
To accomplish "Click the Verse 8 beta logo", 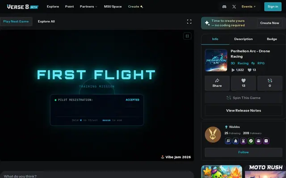I will (22, 7).
